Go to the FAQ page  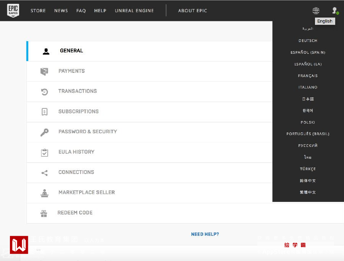[81, 11]
